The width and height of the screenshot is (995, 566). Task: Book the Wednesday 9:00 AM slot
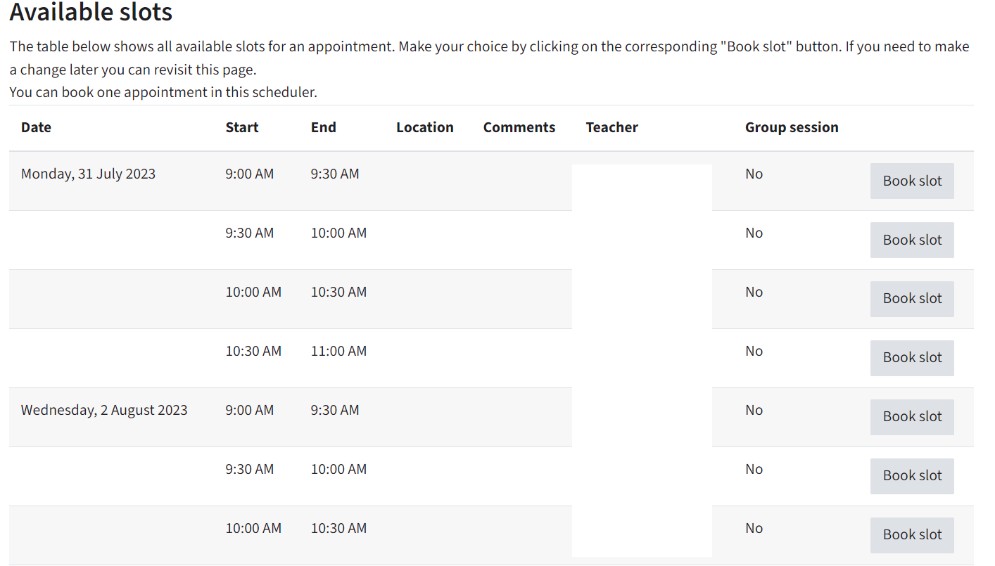(912, 417)
